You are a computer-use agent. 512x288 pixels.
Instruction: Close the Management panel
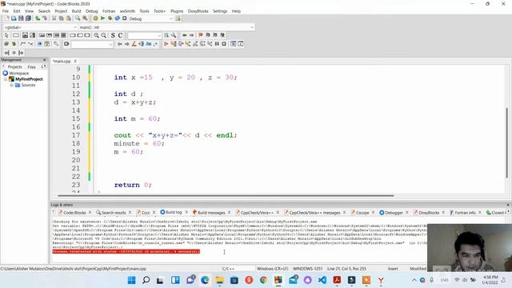tap(45, 60)
